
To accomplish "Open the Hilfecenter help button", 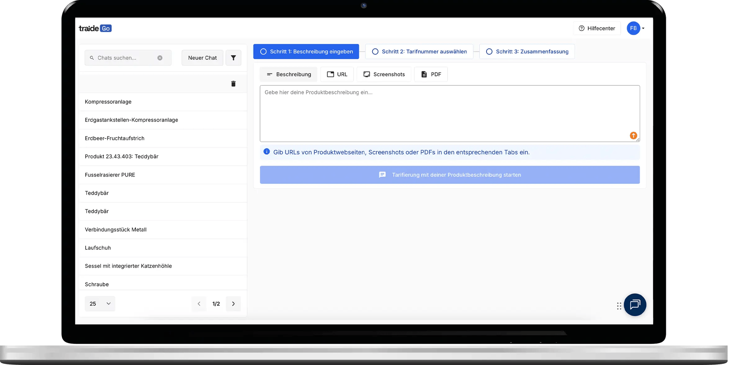I will [597, 28].
